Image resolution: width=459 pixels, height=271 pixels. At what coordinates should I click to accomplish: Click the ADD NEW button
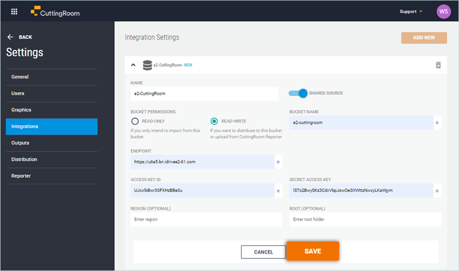[424, 38]
